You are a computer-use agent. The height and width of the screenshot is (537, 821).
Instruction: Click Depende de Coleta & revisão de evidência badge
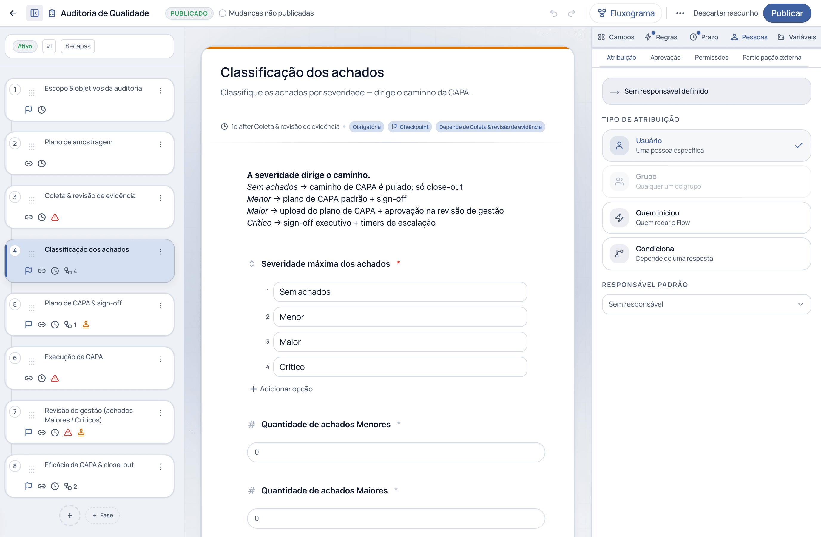(x=490, y=127)
